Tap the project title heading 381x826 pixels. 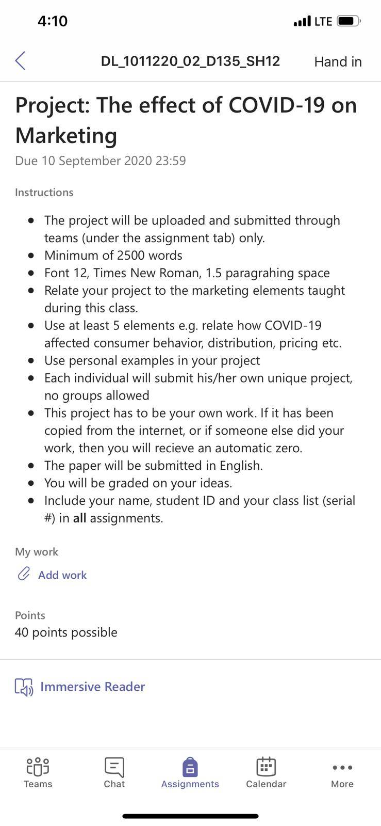click(186, 120)
